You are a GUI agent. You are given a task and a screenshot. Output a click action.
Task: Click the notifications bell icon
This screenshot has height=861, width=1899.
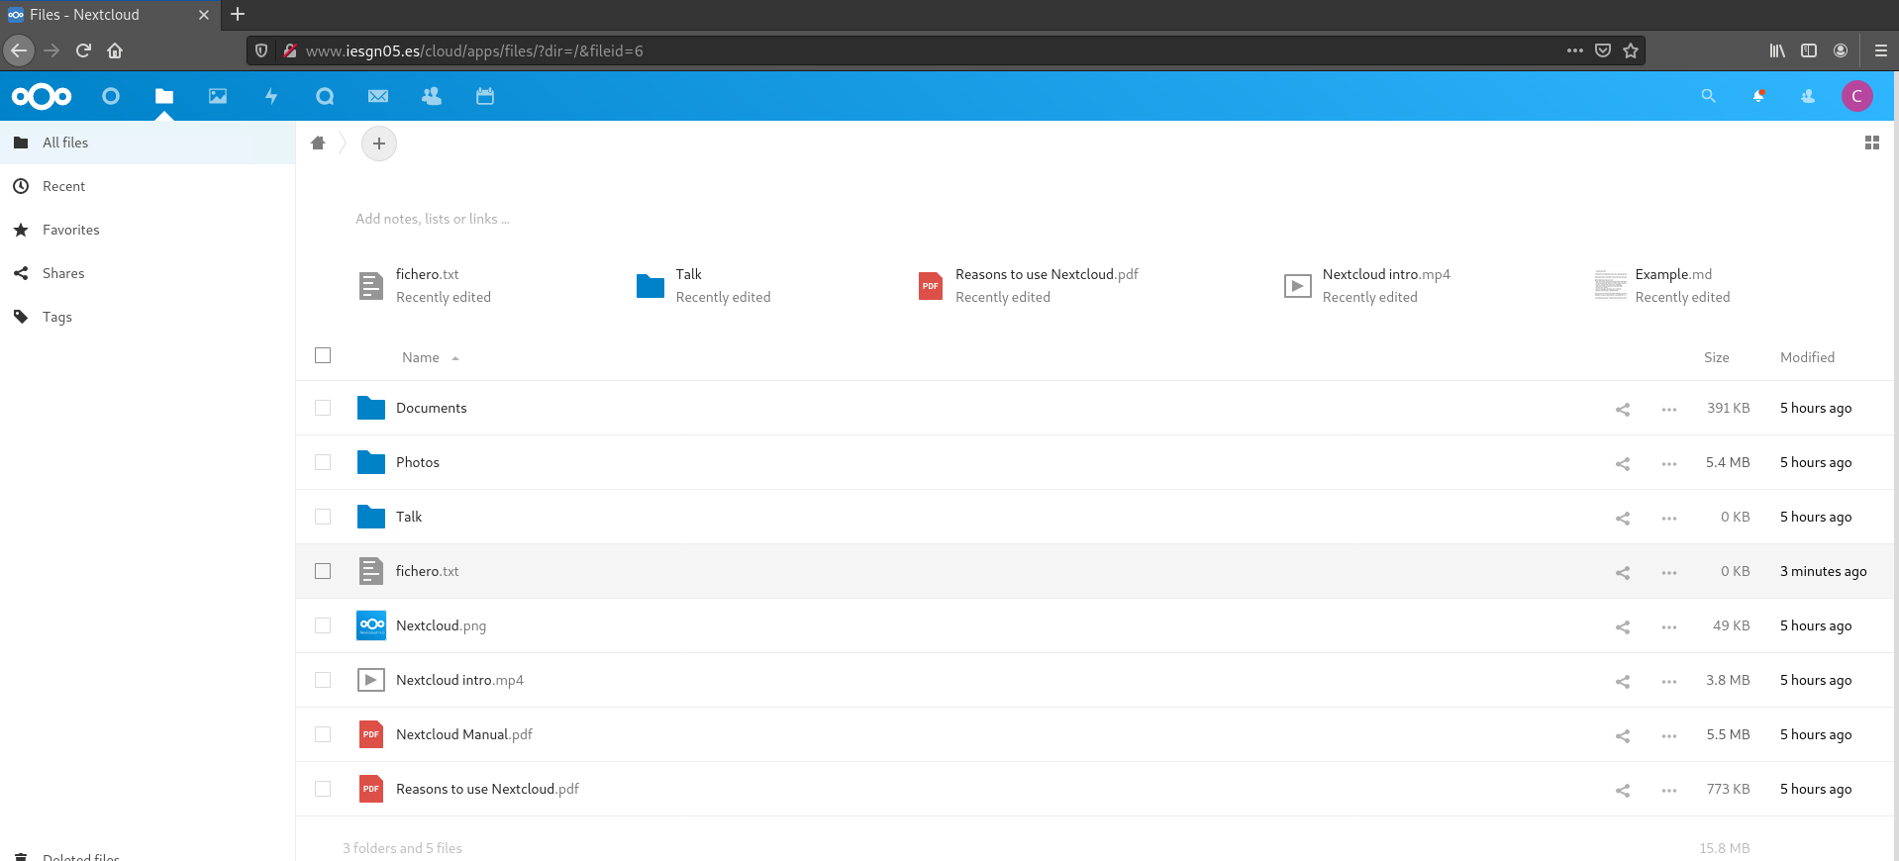tap(1758, 96)
